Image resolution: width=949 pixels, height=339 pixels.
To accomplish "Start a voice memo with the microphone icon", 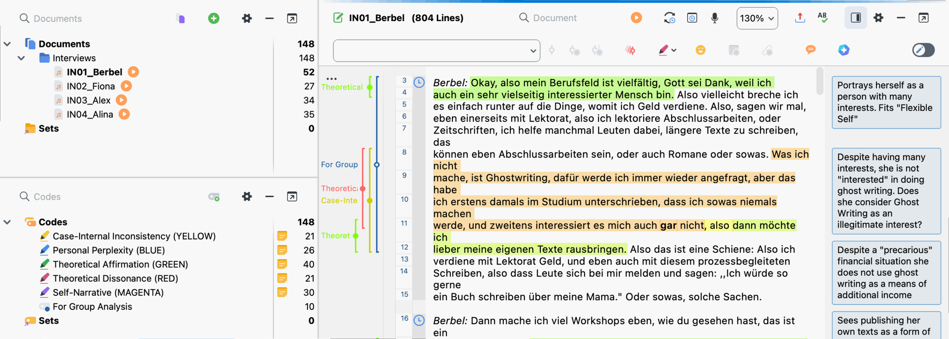I will (x=714, y=17).
